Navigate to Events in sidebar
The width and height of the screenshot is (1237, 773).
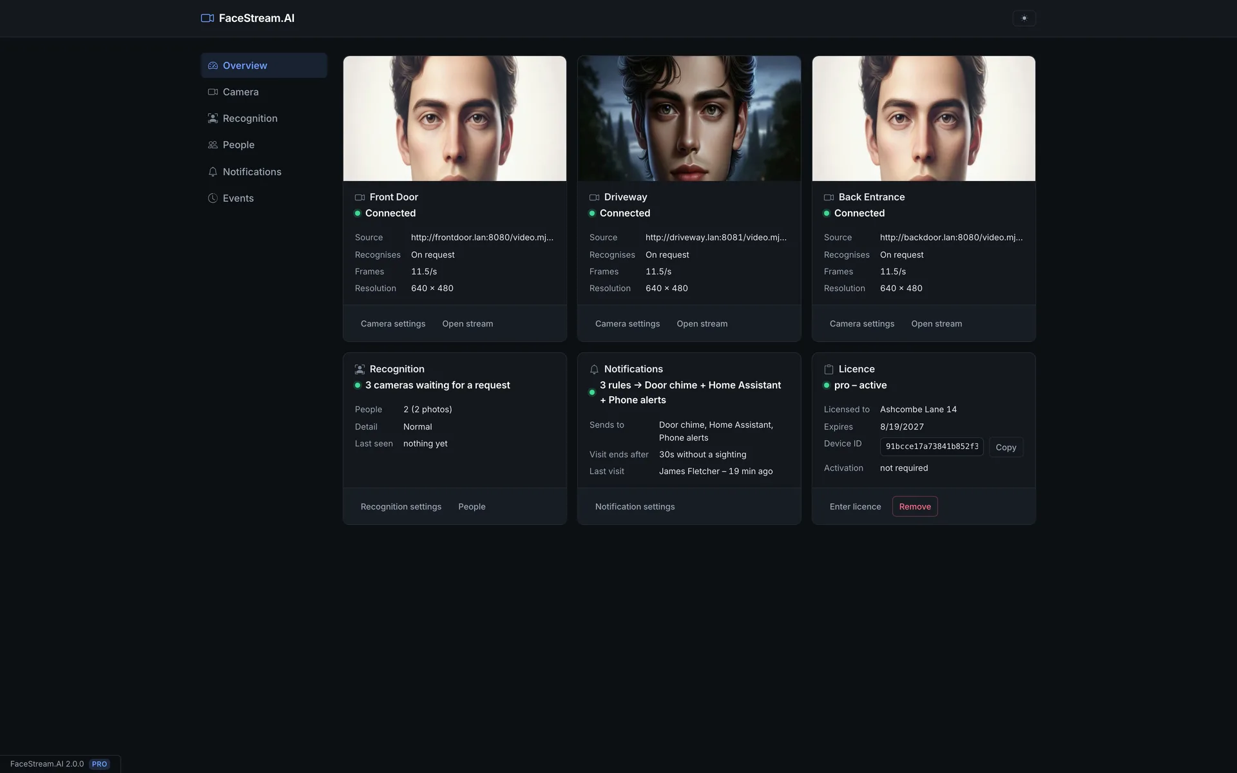264,198
